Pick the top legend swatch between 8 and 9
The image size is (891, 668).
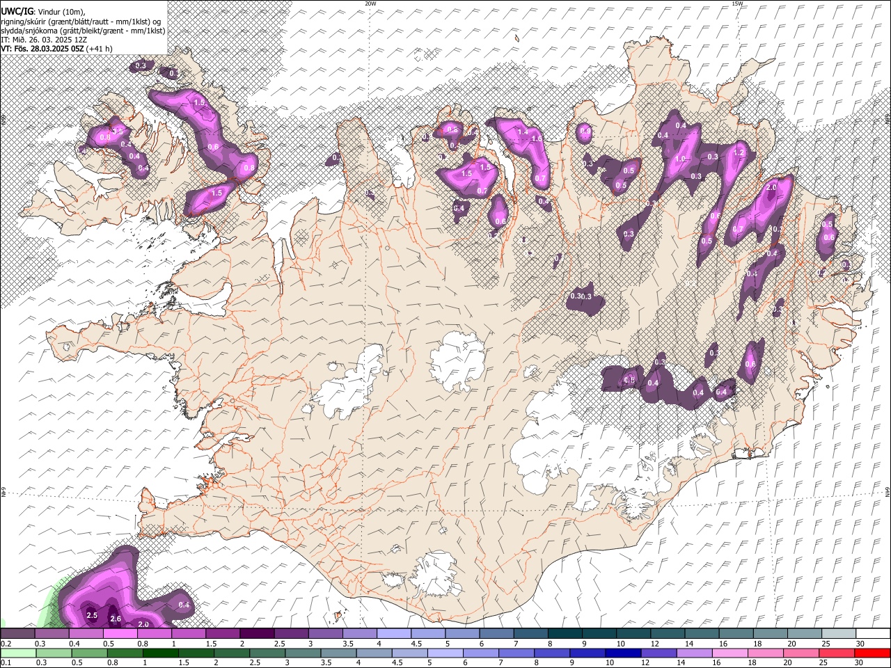click(564, 634)
